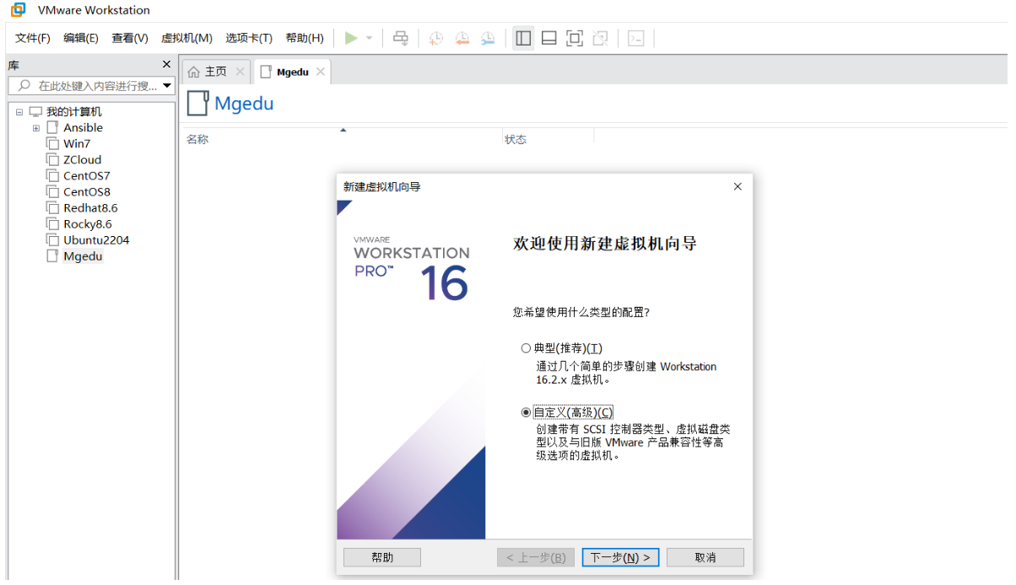The width and height of the screenshot is (1016, 585).
Task: Click the 下一步(N) > button
Action: (620, 557)
